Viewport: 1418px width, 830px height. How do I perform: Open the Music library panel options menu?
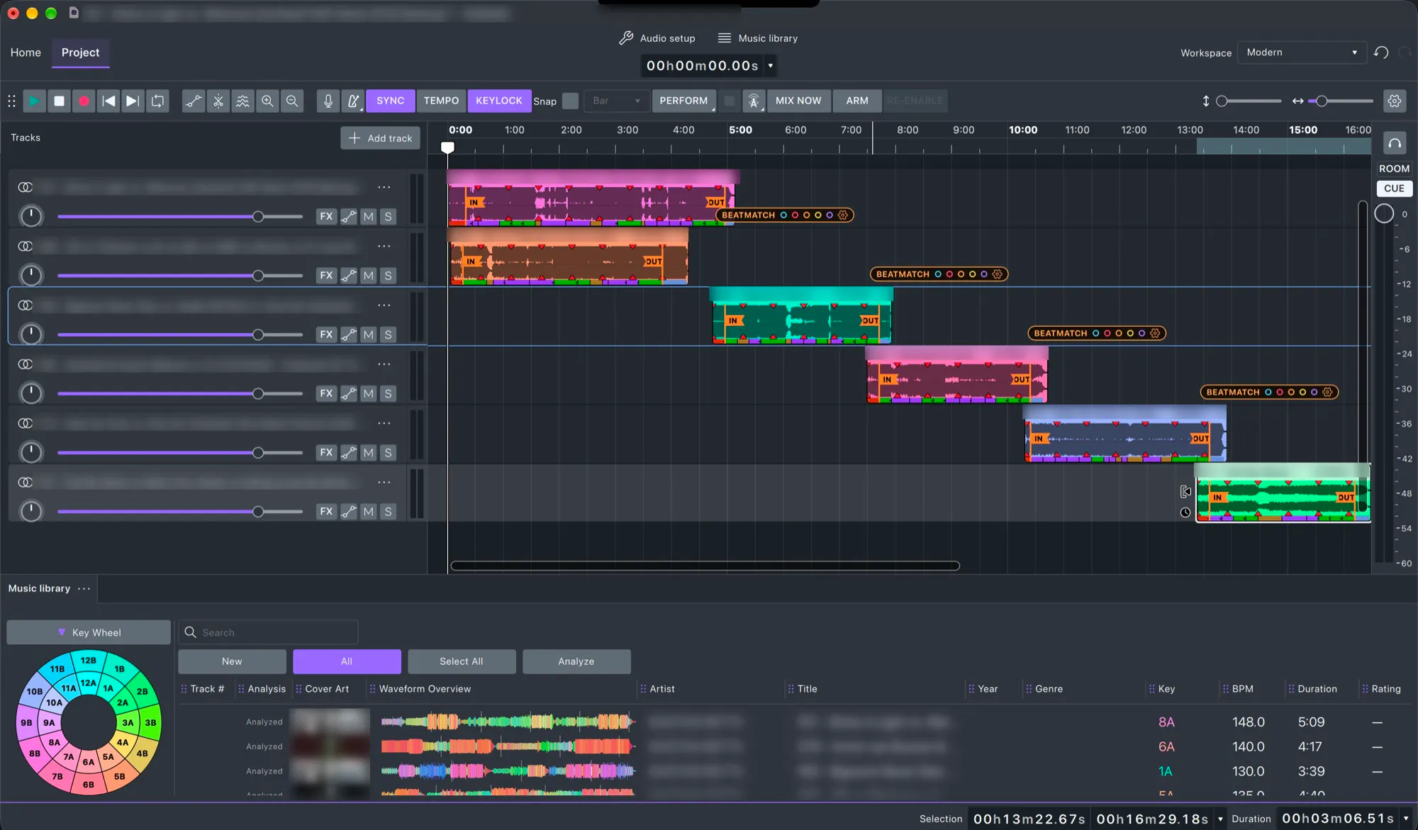tap(84, 588)
